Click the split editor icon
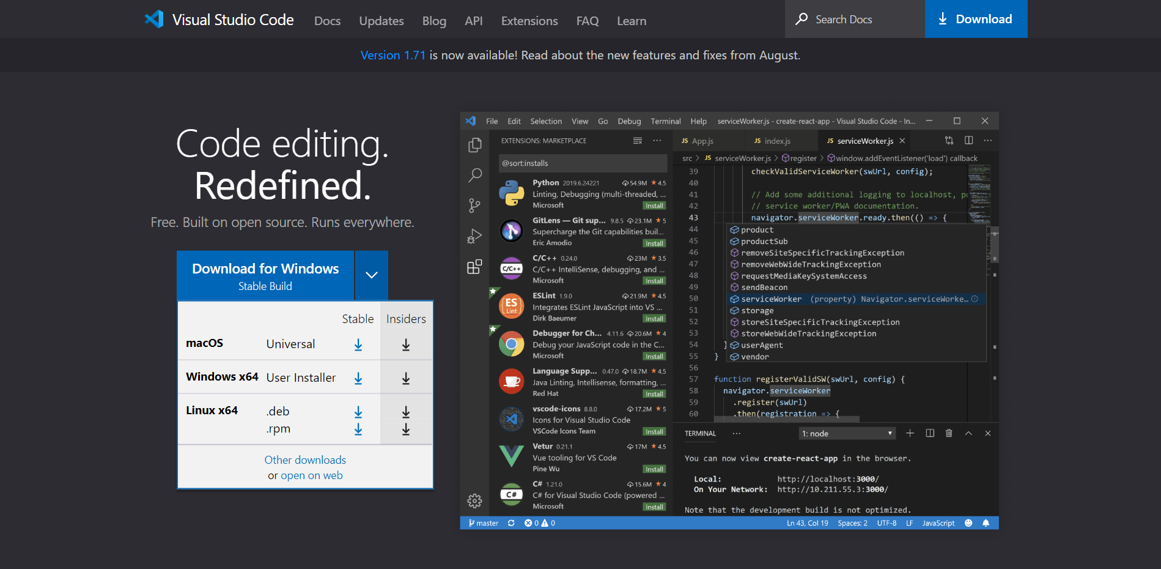 (968, 141)
